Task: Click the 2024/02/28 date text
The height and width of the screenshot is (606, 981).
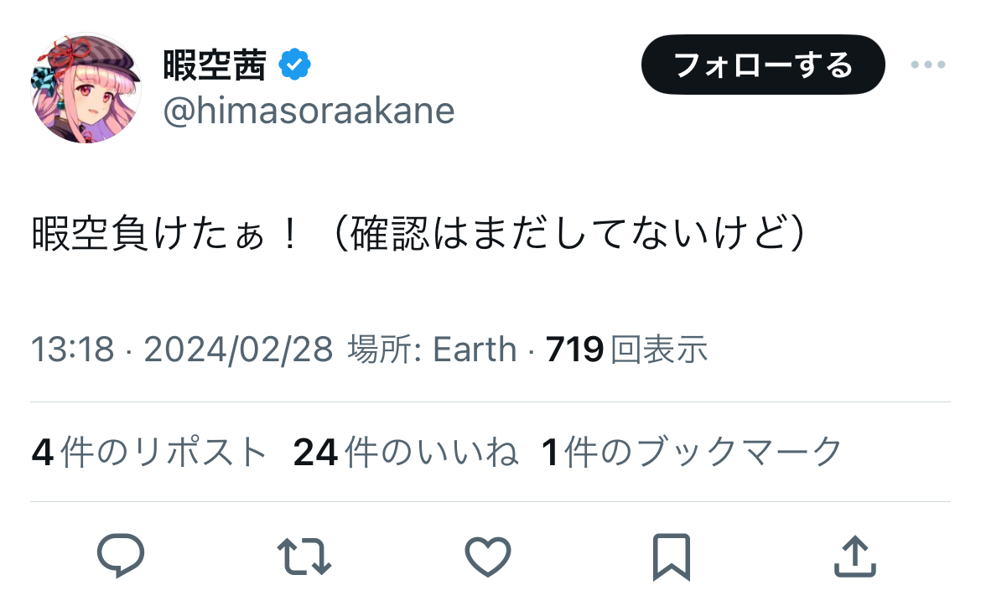Action: [239, 349]
